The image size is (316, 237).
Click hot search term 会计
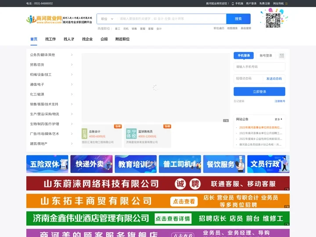click(x=159, y=29)
